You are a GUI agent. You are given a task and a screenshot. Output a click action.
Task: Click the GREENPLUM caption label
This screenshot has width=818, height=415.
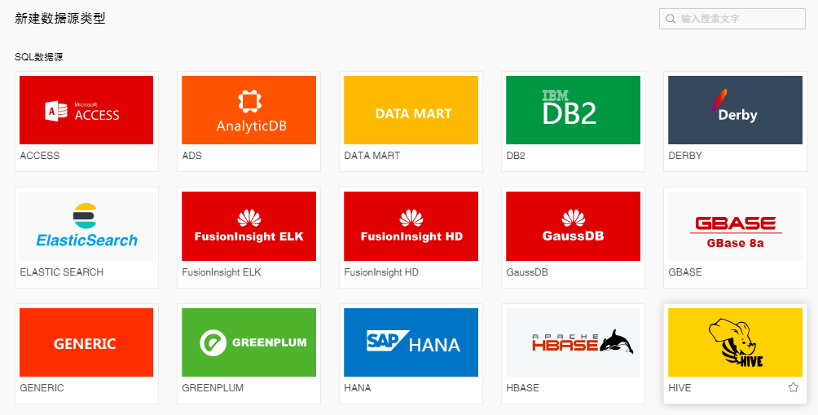(213, 388)
